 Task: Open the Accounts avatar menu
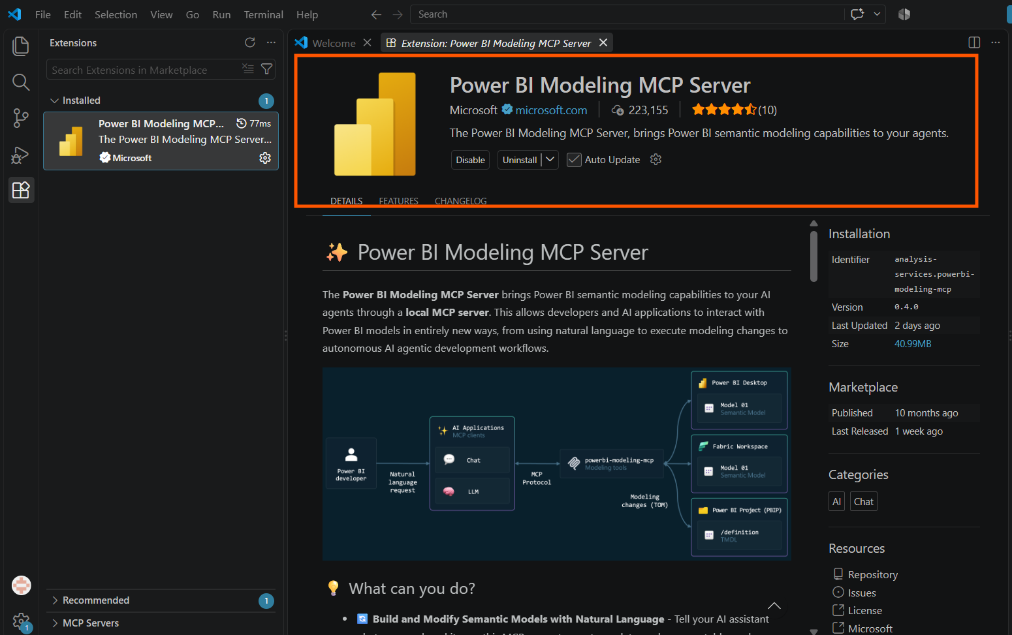(x=22, y=585)
